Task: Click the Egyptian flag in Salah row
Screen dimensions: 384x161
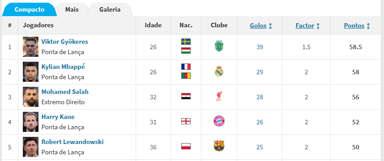Action: click(186, 97)
